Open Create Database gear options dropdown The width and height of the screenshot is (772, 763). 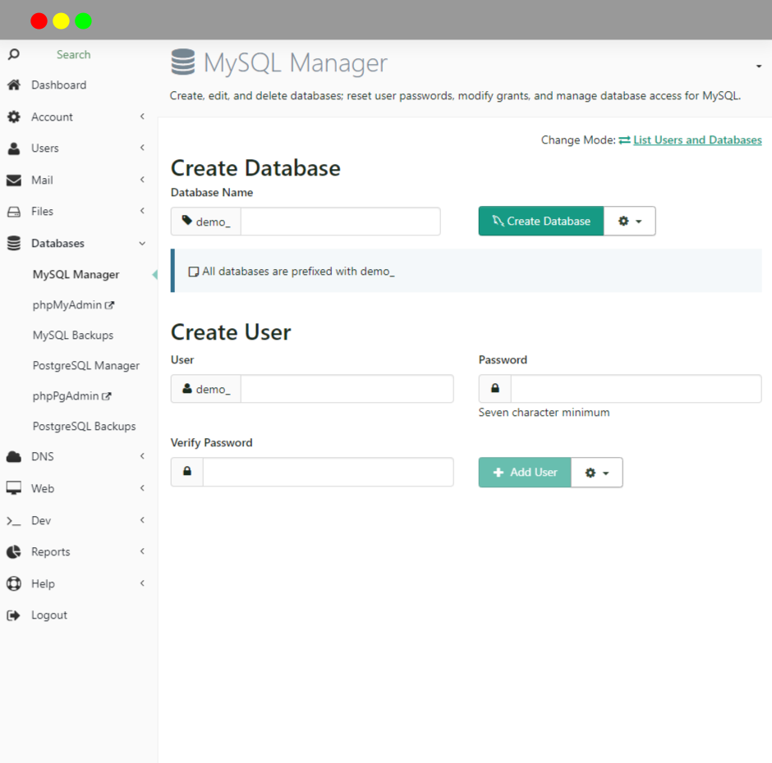tap(630, 221)
